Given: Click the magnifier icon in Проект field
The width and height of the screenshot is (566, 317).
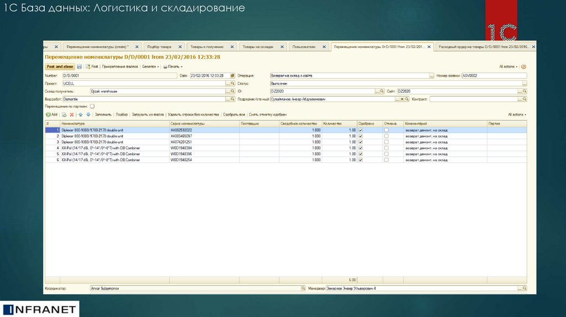Looking at the screenshot, I should (x=232, y=83).
